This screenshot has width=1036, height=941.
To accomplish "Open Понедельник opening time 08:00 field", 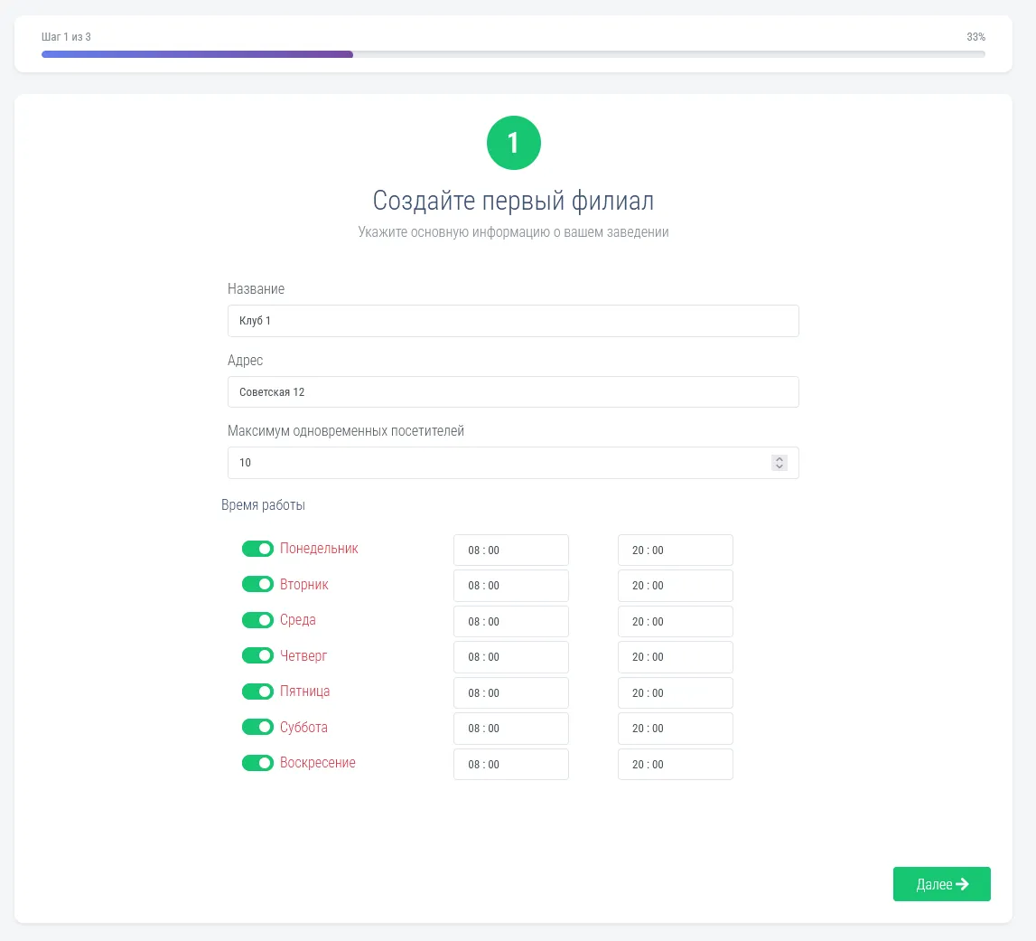I will 510,550.
